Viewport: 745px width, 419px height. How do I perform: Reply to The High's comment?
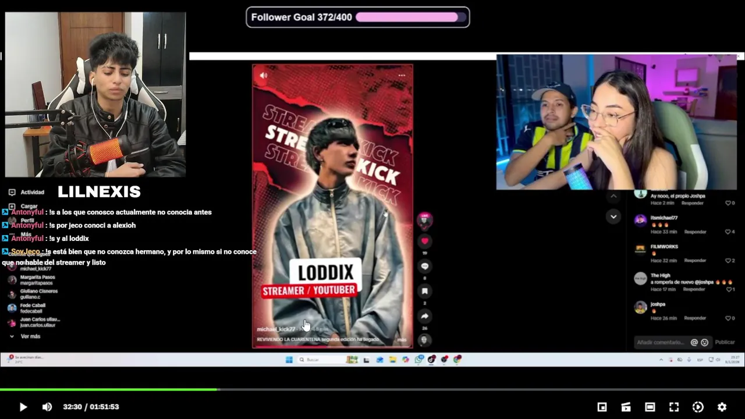point(694,289)
